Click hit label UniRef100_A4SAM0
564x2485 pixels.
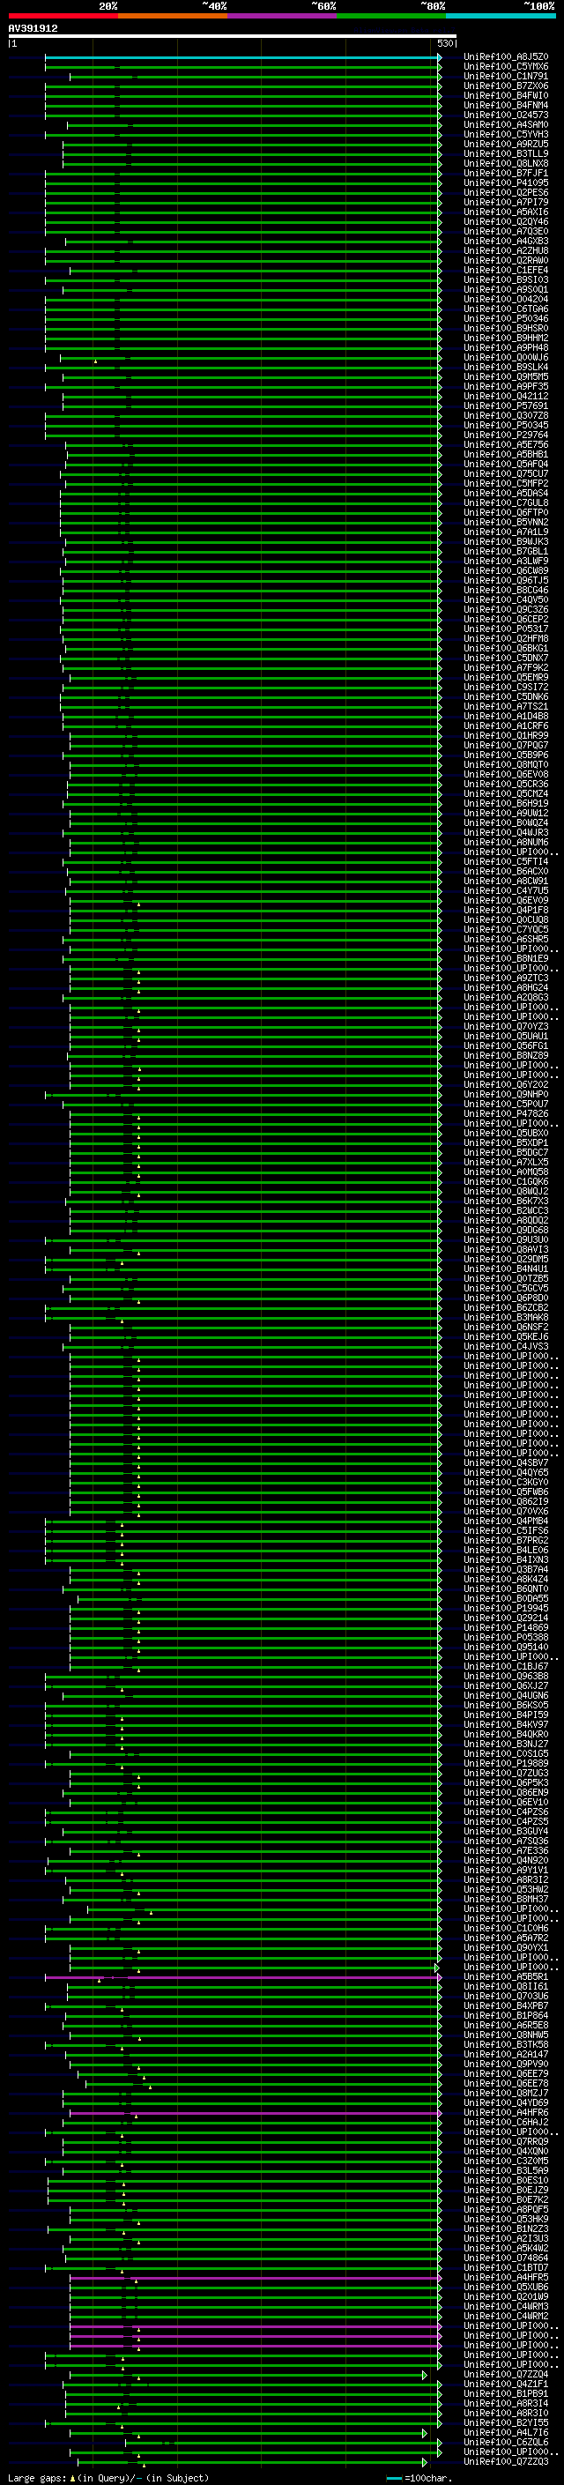tap(506, 124)
